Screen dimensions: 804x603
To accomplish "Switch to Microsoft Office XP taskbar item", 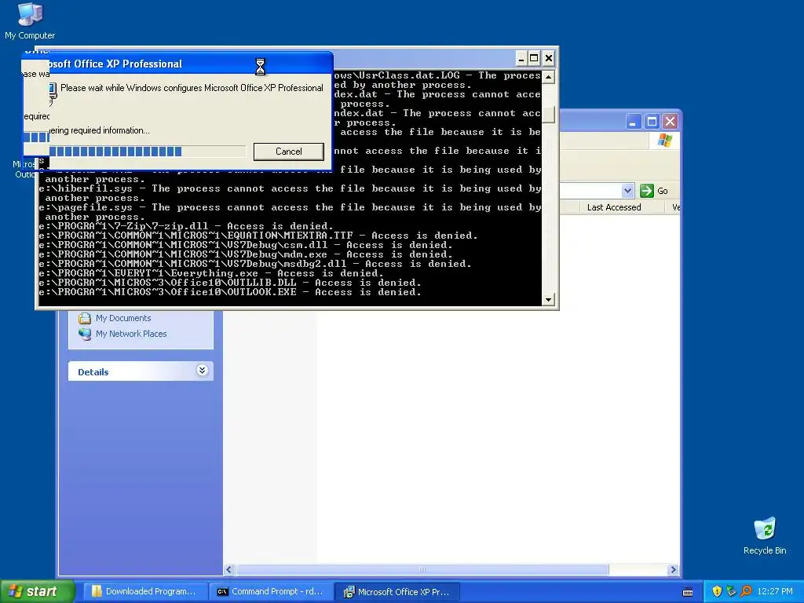I will (x=397, y=591).
